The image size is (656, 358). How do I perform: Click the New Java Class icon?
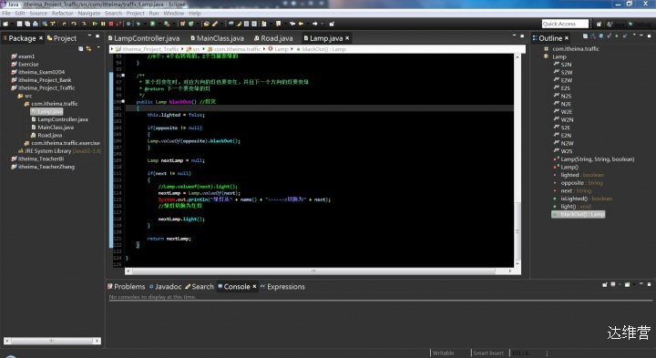point(191,24)
